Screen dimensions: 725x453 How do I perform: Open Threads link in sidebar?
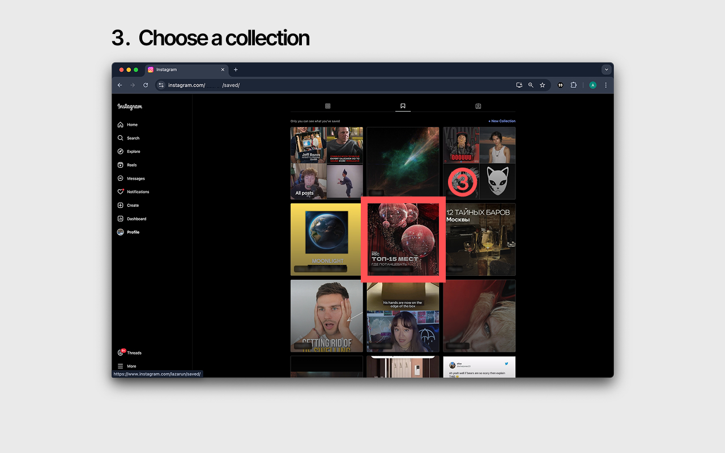tap(129, 353)
